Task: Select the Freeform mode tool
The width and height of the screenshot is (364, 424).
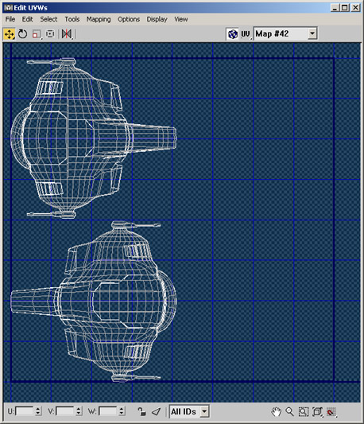Action: [50, 34]
